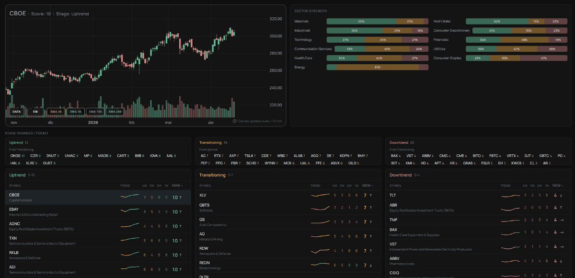
Task: Click the Utilities sector label
Action: 439,49
